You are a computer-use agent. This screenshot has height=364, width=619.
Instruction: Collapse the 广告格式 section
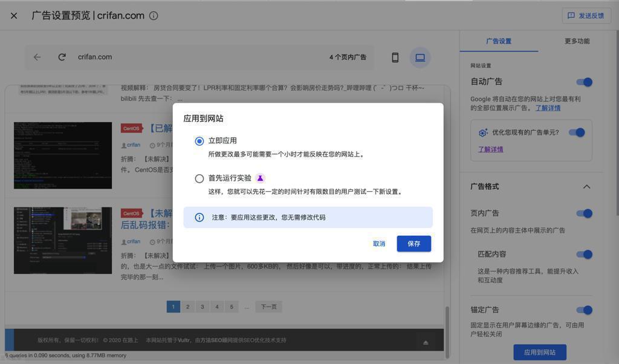coord(586,187)
